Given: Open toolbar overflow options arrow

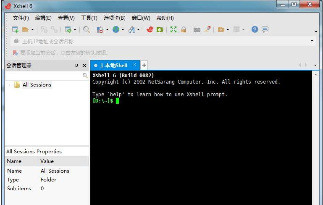Looking at the screenshot, I should point(316,32).
